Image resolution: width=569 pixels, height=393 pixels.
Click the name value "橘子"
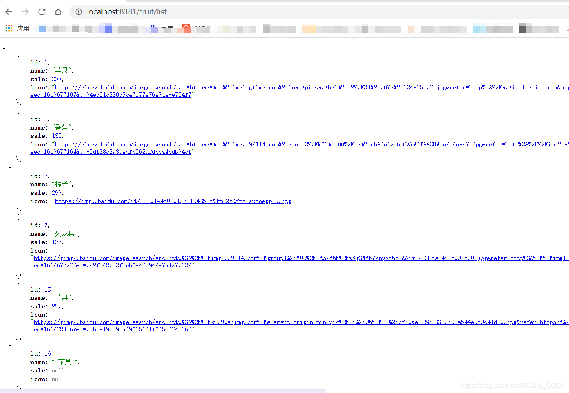(62, 184)
